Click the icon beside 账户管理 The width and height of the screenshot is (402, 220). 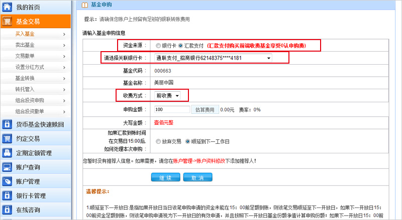click(8, 181)
